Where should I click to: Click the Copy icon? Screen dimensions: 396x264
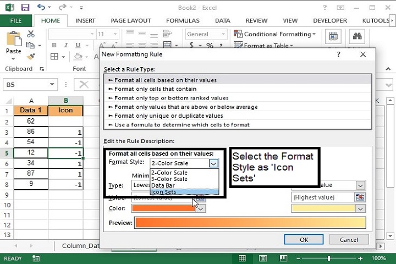click(x=31, y=45)
